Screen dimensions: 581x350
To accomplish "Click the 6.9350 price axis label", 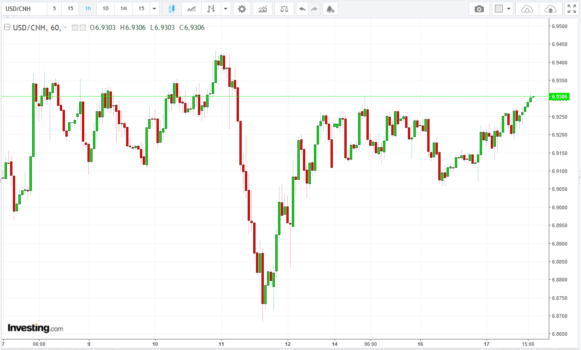I will pyautogui.click(x=560, y=80).
